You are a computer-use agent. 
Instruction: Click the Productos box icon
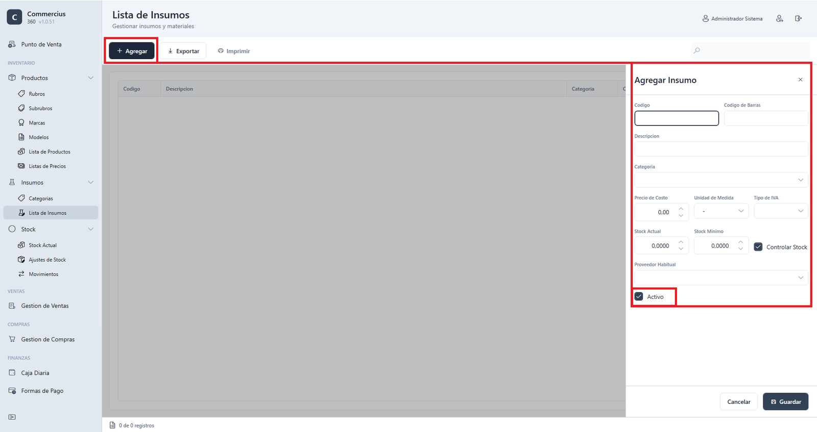pos(12,78)
